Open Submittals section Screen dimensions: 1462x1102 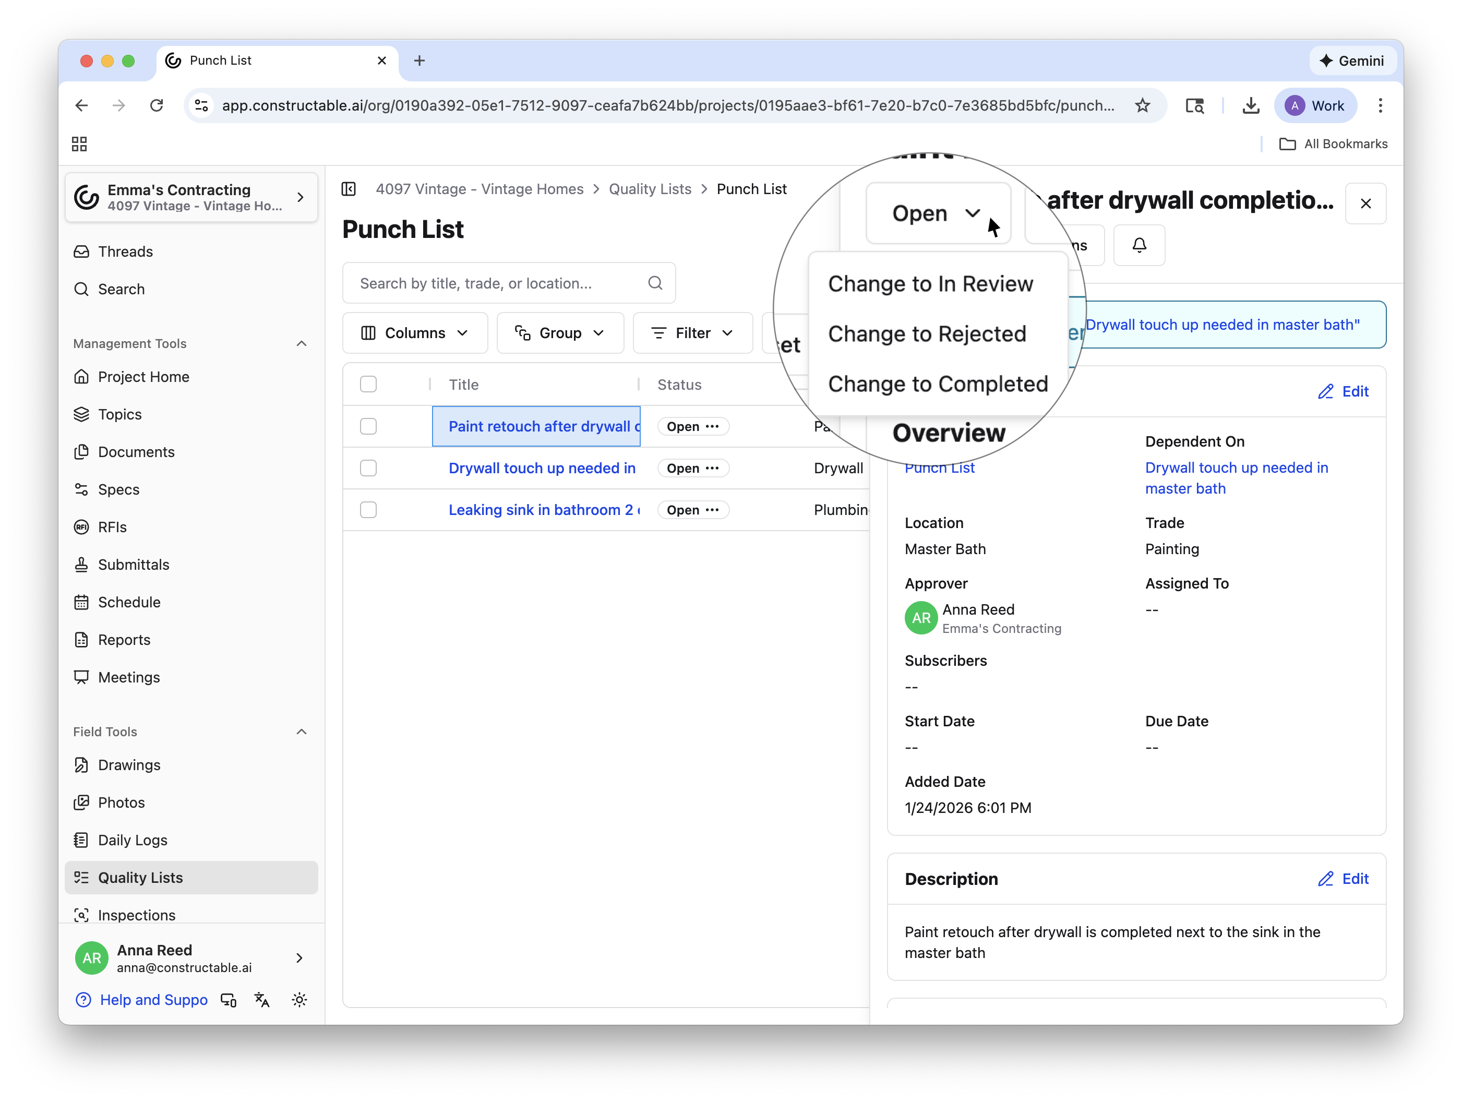(x=191, y=565)
